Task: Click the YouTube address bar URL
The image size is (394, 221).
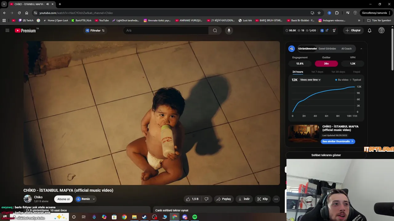Action: coord(76,13)
